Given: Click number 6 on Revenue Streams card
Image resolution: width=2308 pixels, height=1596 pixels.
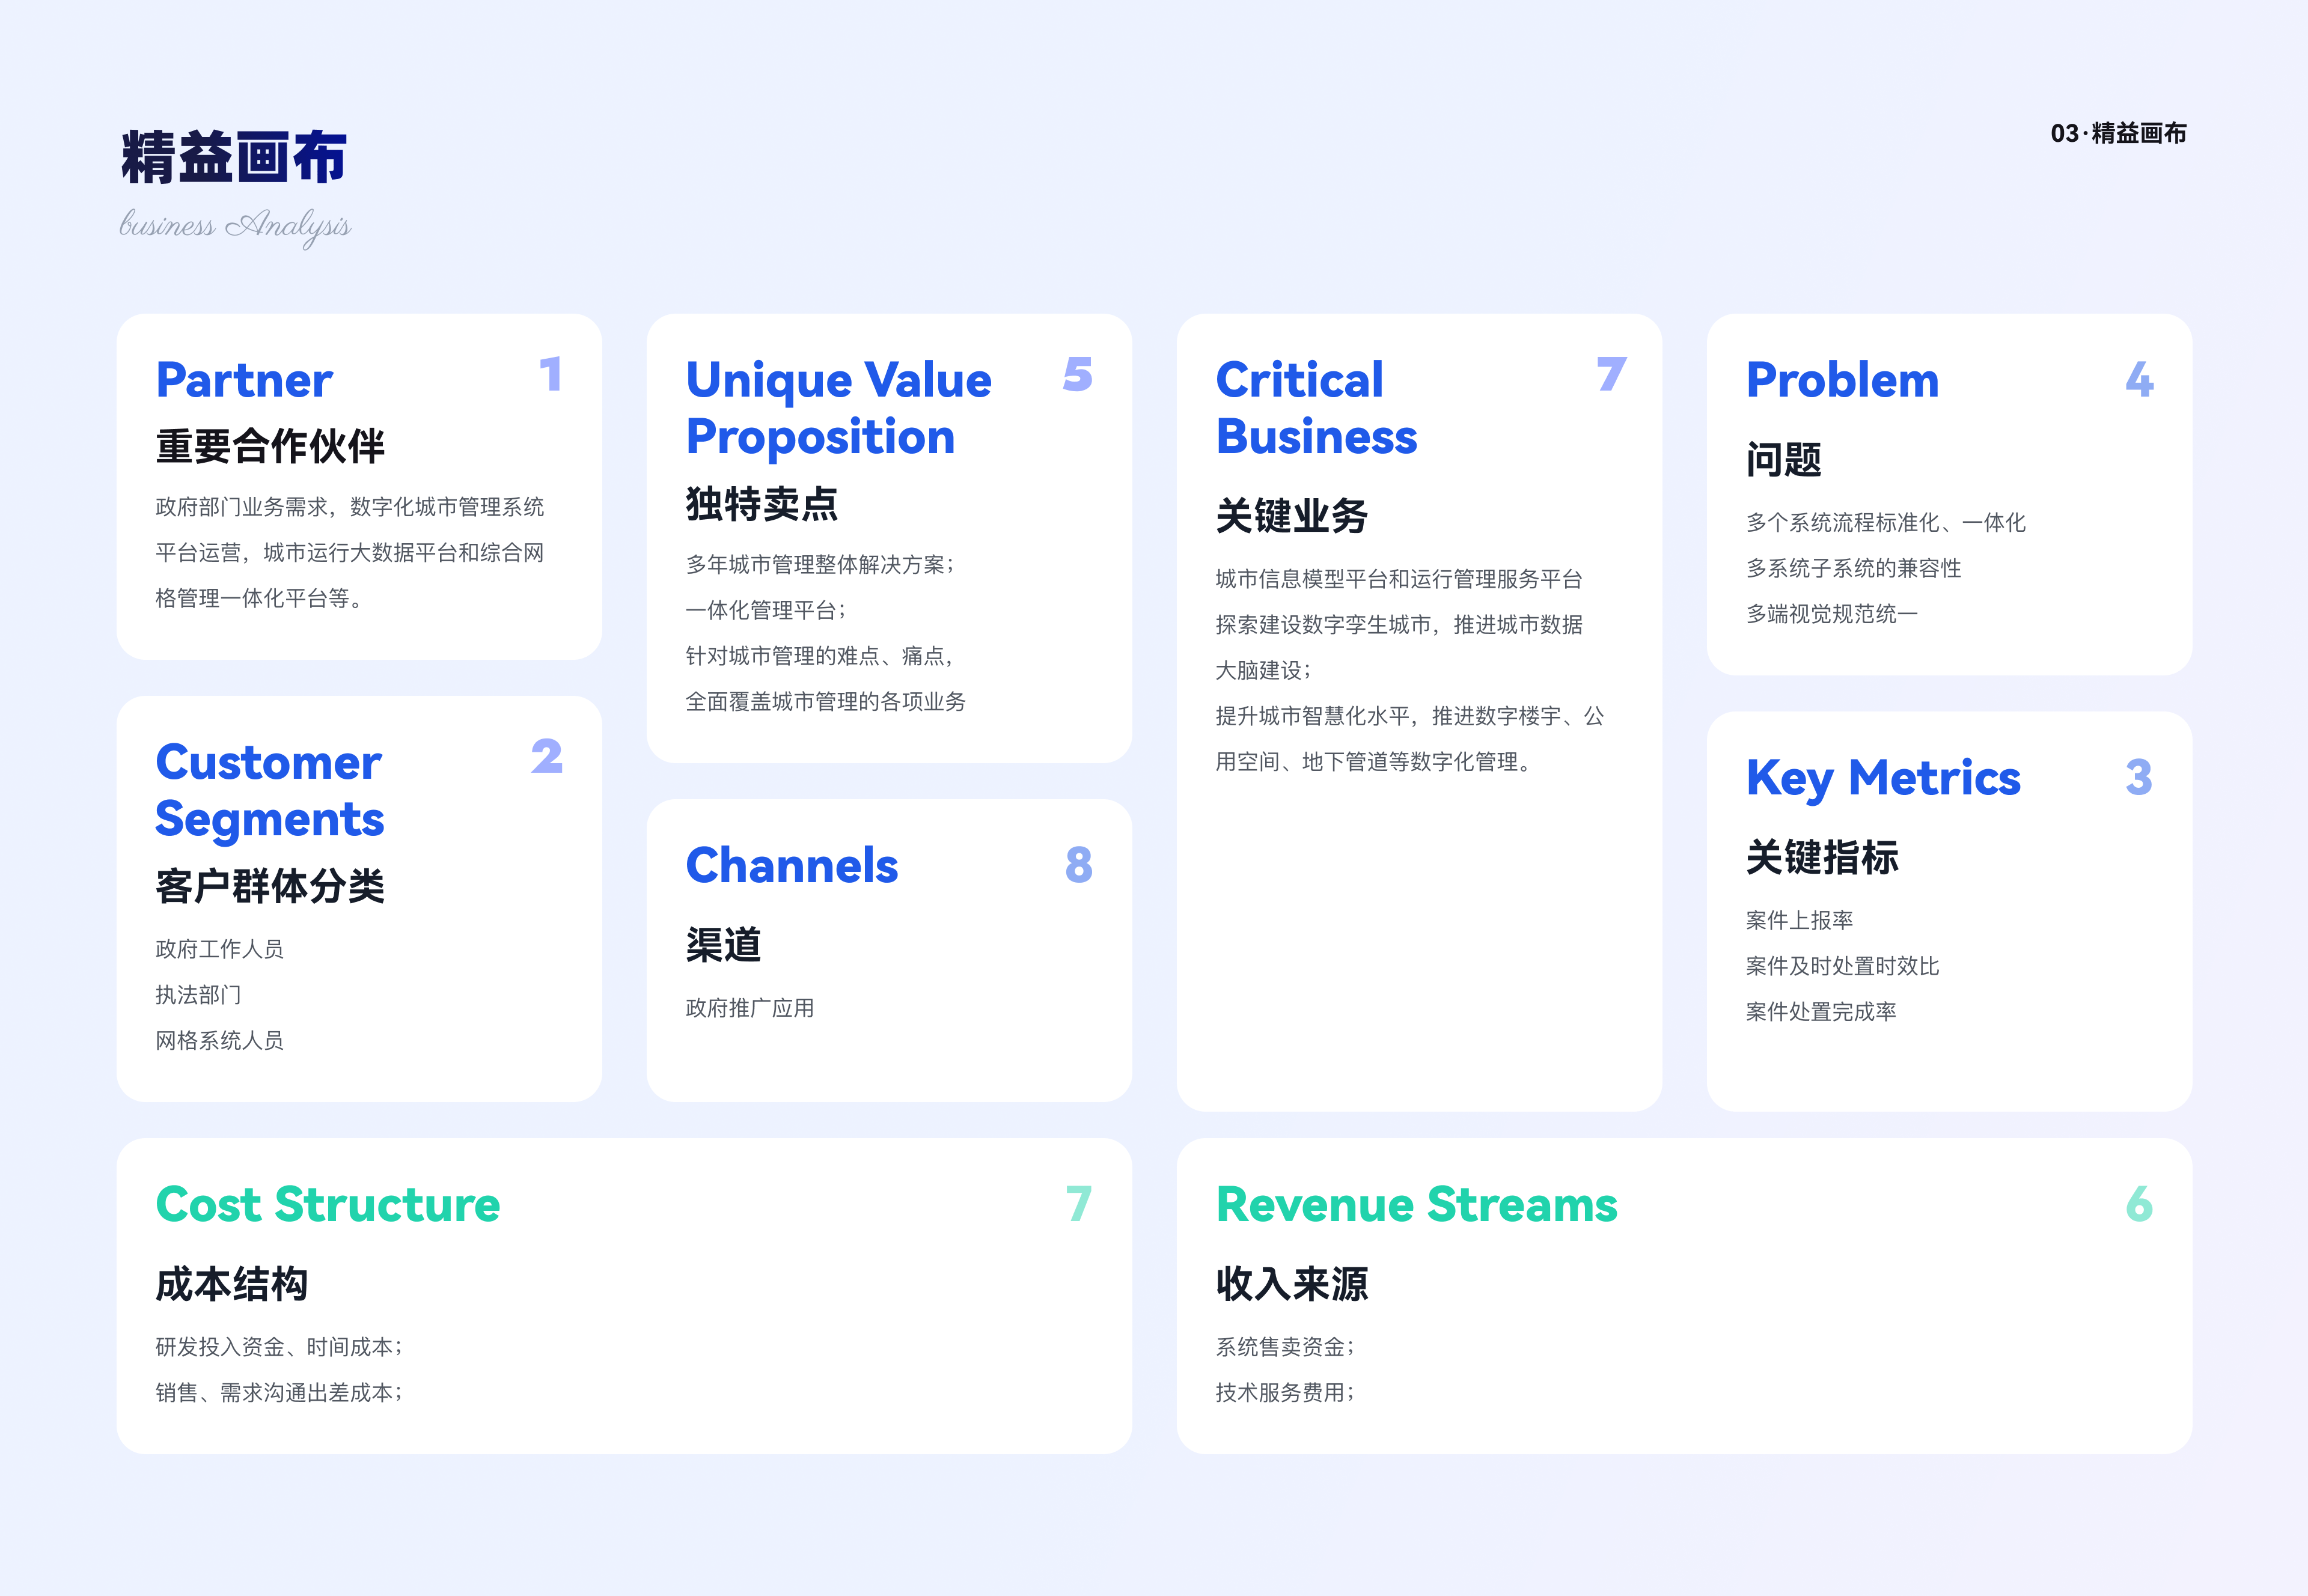Looking at the screenshot, I should [2138, 1204].
